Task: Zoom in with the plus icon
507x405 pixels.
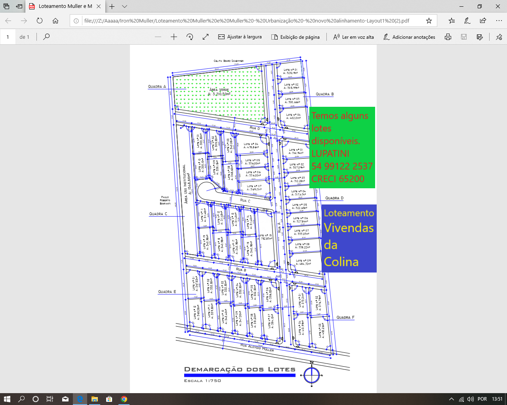Action: tap(173, 37)
